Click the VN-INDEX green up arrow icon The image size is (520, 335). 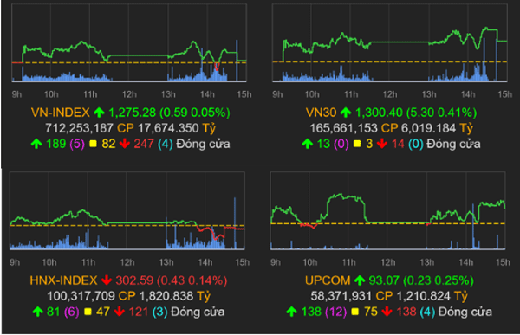click(x=99, y=113)
